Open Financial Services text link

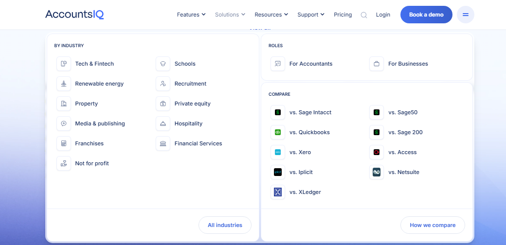click(199, 143)
